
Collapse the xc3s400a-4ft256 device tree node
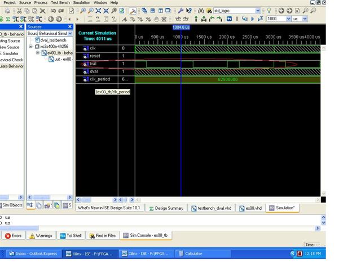[31, 46]
